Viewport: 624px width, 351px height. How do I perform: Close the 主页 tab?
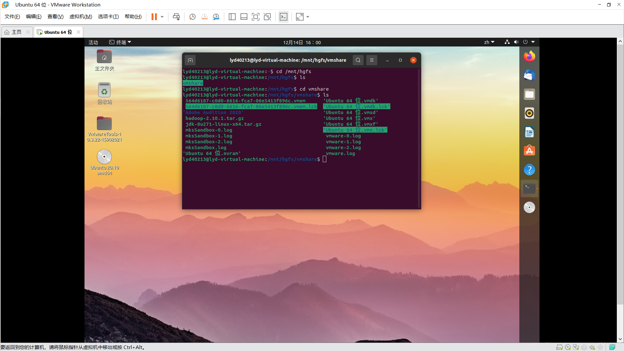[x=28, y=32]
